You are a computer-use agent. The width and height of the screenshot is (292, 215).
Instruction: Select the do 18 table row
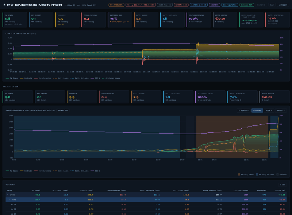pos(146,209)
